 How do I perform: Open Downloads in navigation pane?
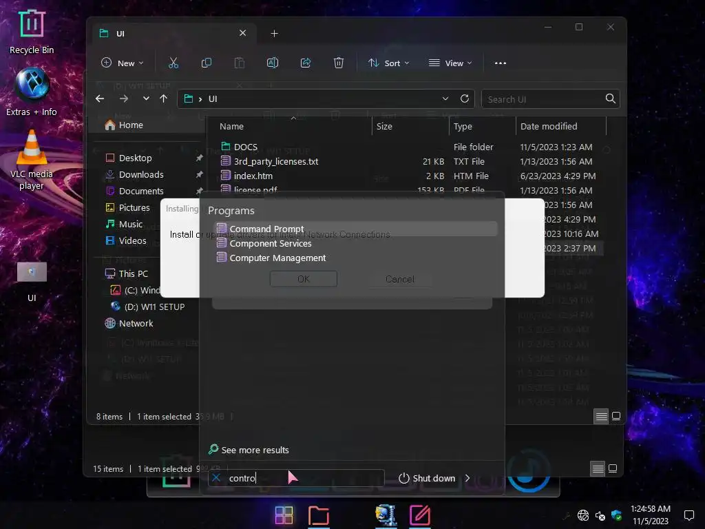coord(134,174)
